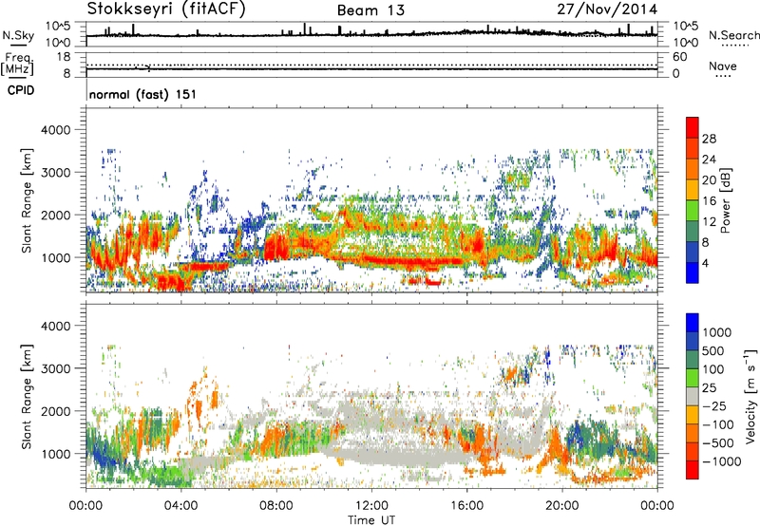Click the 3000 tick on velocity panel

tap(55, 368)
